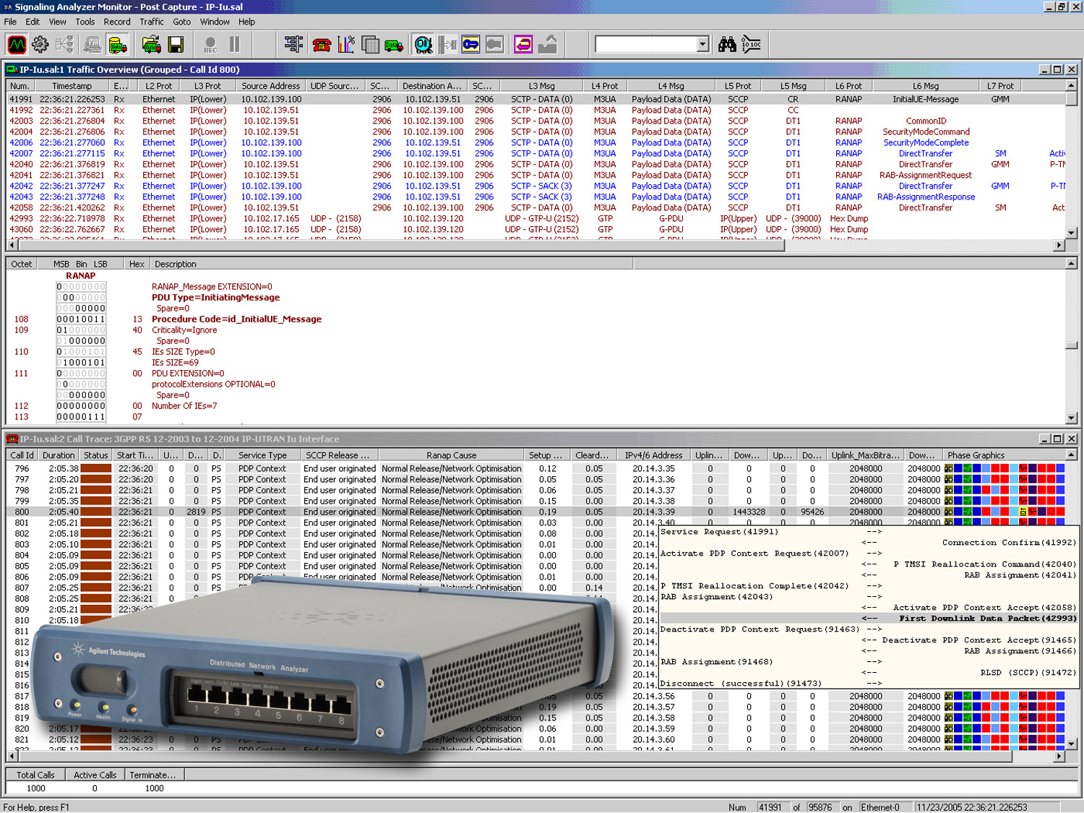Image resolution: width=1084 pixels, height=813 pixels.
Task: Click the grayed computer list icon
Action: pyautogui.click(x=93, y=45)
